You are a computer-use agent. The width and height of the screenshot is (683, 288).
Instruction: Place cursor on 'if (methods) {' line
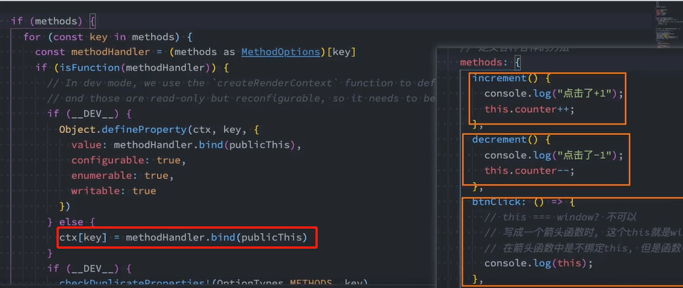[x=53, y=21]
